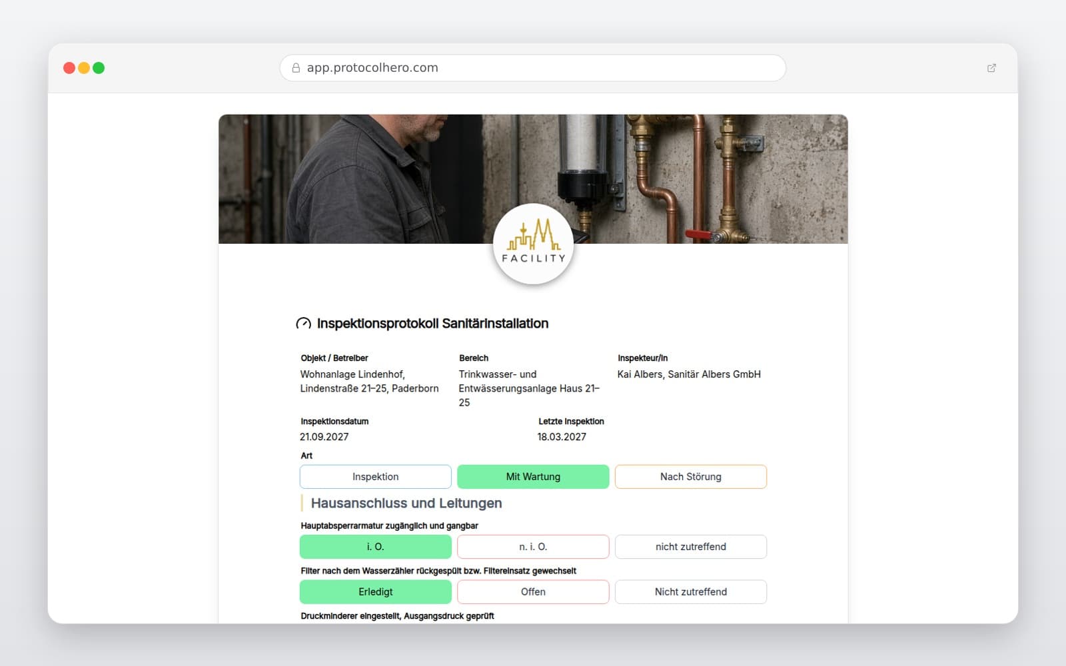Viewport: 1066px width, 666px height.
Task: Click the app.protocolhero.com address field
Action: pyautogui.click(x=533, y=68)
